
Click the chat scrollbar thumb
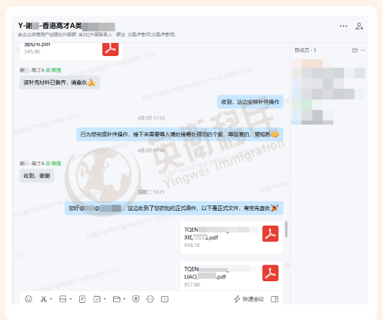click(286, 229)
